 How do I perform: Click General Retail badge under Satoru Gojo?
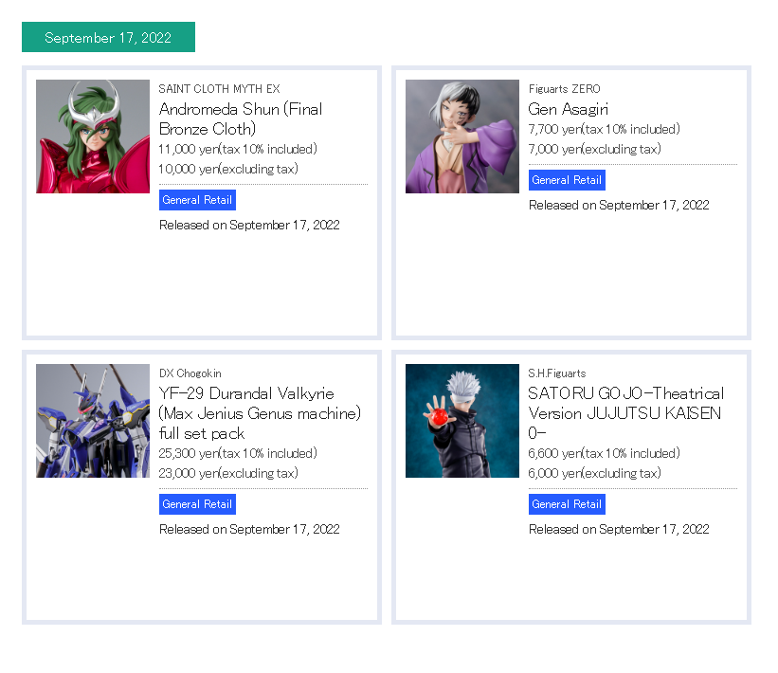click(567, 504)
